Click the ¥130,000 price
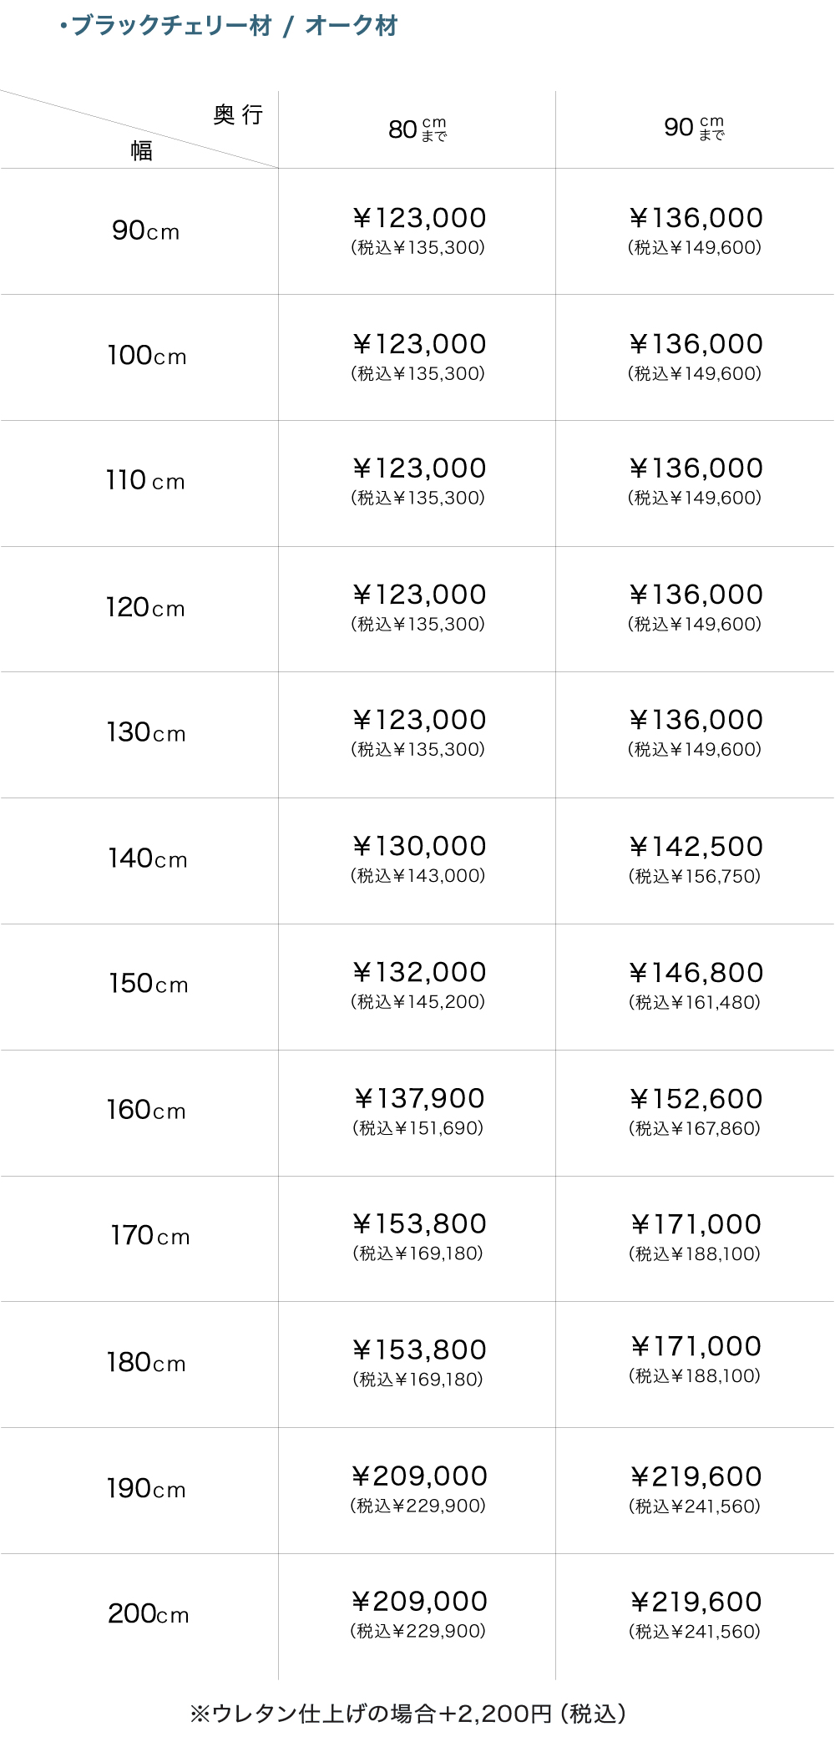This screenshot has width=835, height=1752. 419,846
